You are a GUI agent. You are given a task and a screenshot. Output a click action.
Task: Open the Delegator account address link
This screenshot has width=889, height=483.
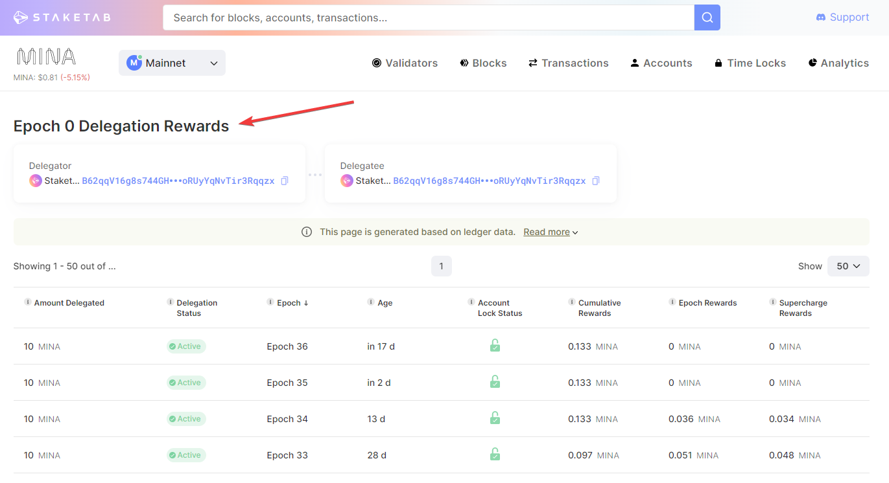click(178, 181)
